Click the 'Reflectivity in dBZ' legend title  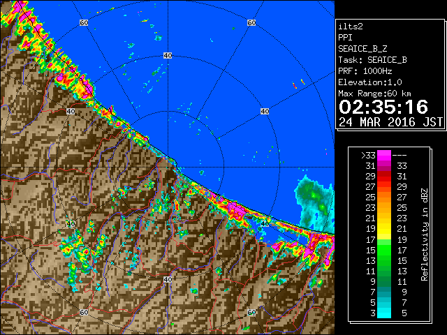425,234
